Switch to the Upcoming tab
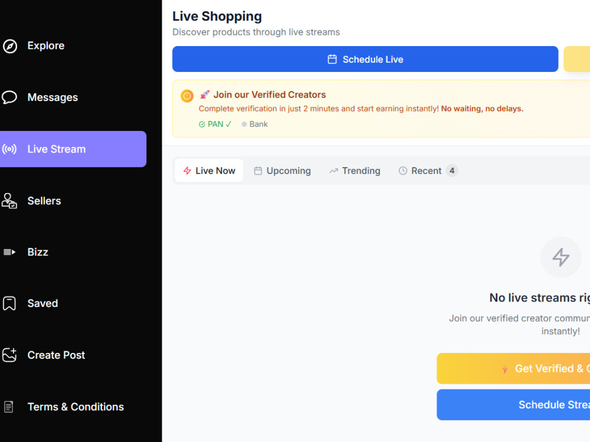 282,171
